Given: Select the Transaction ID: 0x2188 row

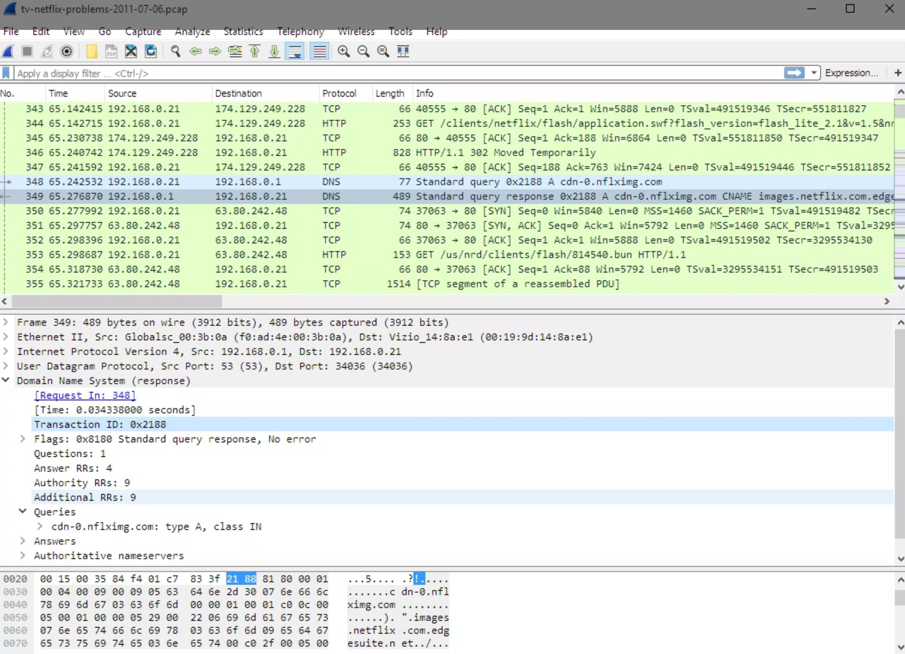Looking at the screenshot, I should click(x=463, y=425).
